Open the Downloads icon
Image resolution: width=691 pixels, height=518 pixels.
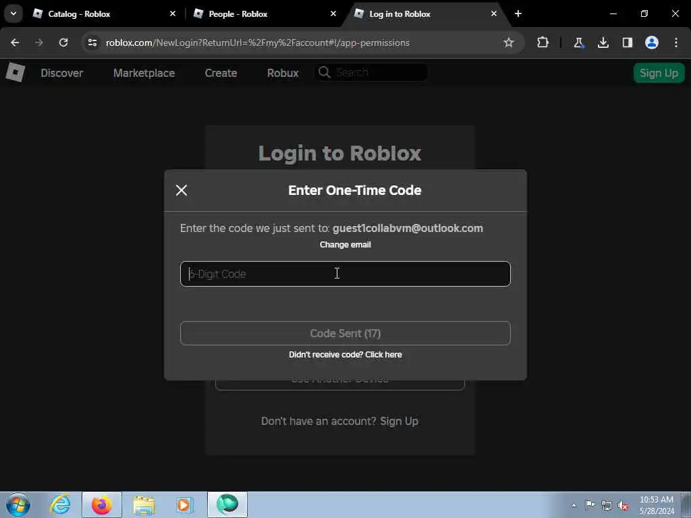[603, 42]
